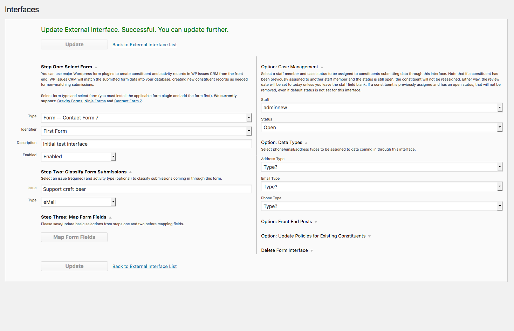The image size is (514, 331).
Task: Click into the Description input field
Action: click(146, 144)
